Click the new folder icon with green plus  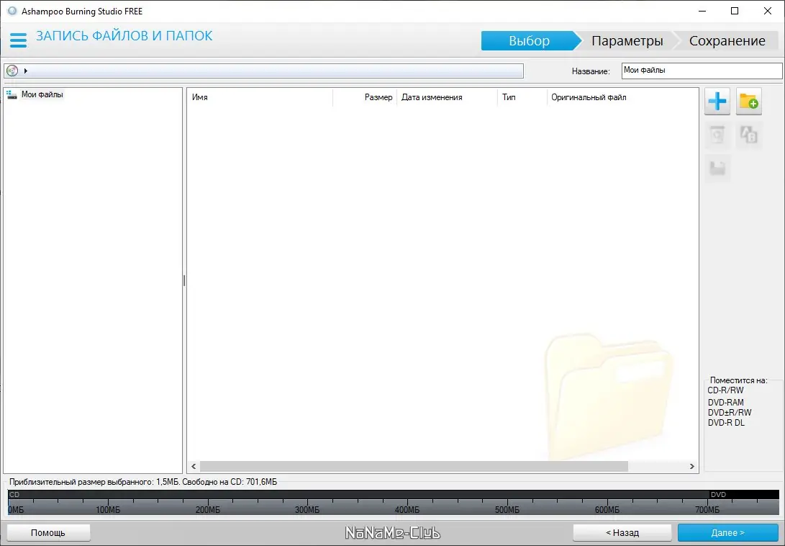pos(748,102)
